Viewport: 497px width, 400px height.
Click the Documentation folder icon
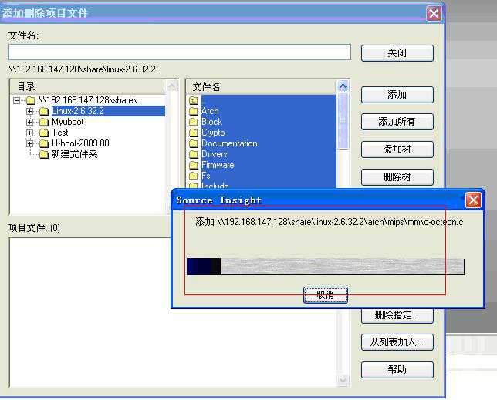pyautogui.click(x=194, y=143)
